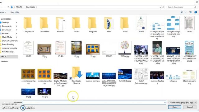Select 08-object-diagram-example-pos.png
199x112 pixels.
tap(174, 27)
